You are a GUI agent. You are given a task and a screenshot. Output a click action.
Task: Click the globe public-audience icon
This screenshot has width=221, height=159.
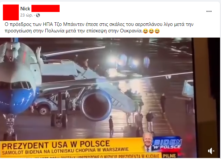point(38,15)
